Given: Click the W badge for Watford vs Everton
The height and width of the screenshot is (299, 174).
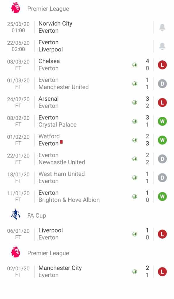Looking at the screenshot, I should [x=162, y=140].
